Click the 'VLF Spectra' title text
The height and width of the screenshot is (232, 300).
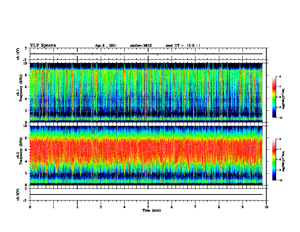point(43,45)
